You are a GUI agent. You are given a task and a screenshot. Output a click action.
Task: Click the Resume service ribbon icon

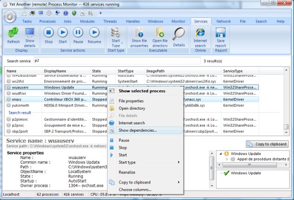[x=94, y=33]
